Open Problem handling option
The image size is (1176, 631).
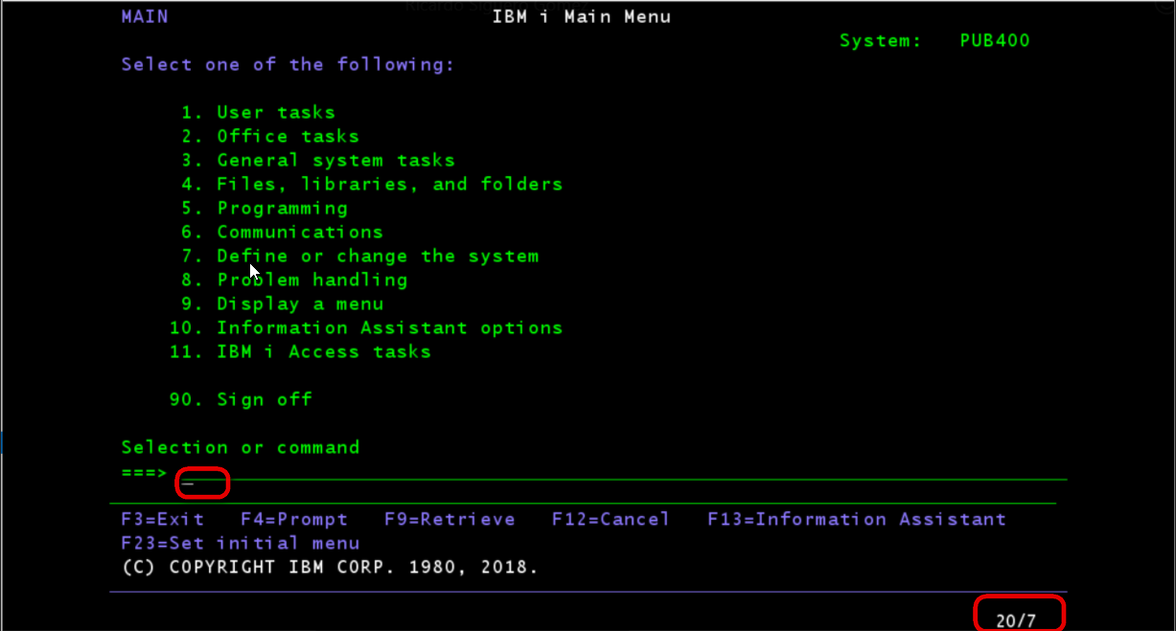pos(311,281)
